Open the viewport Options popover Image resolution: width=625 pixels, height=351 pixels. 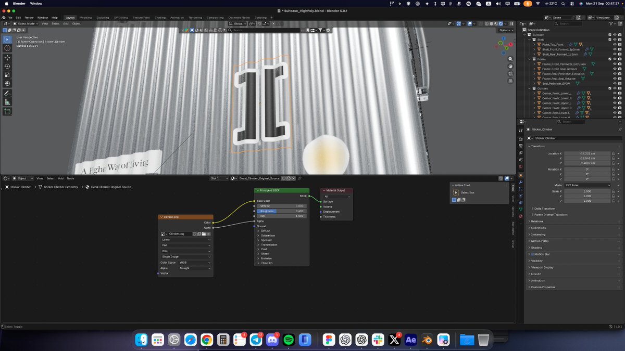505,30
